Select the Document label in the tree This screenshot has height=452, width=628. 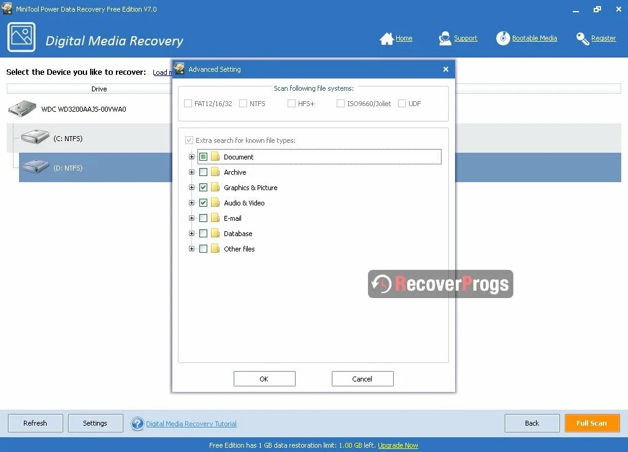click(x=239, y=157)
